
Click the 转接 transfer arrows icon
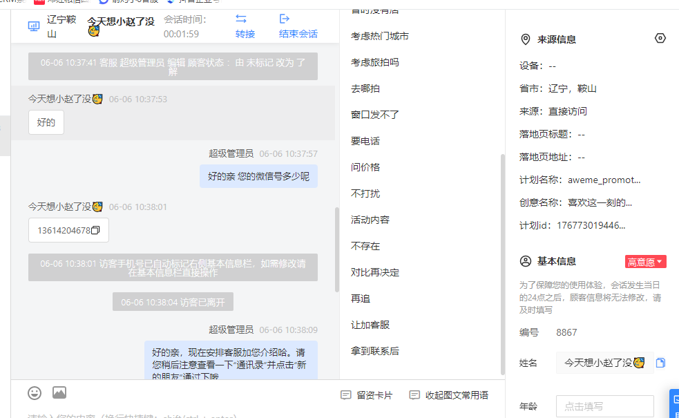click(241, 19)
